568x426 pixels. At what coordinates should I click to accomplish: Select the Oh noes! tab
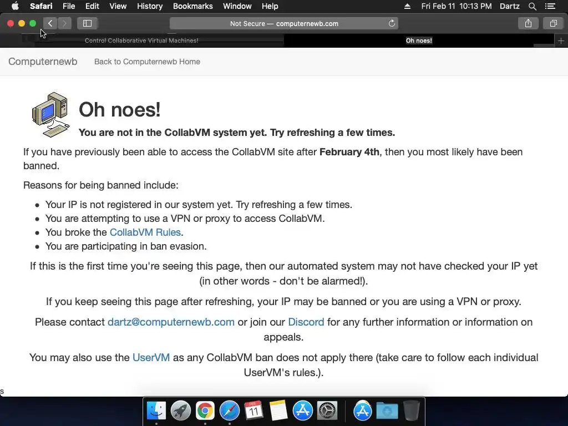pyautogui.click(x=419, y=40)
